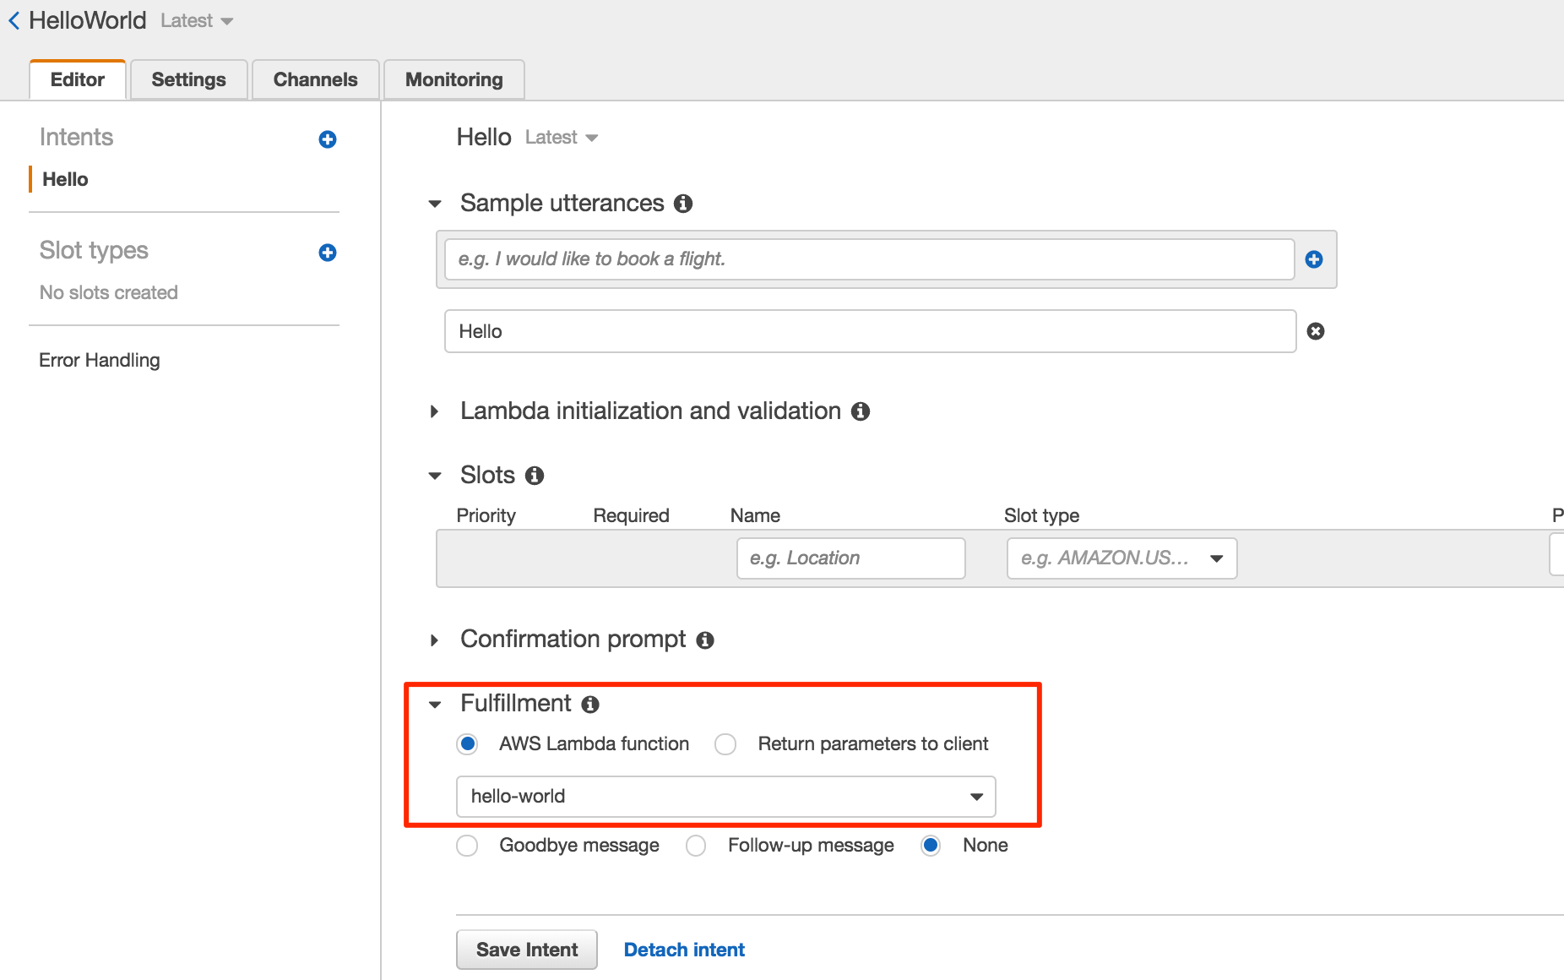Remove the Hello utterance

(x=1316, y=331)
